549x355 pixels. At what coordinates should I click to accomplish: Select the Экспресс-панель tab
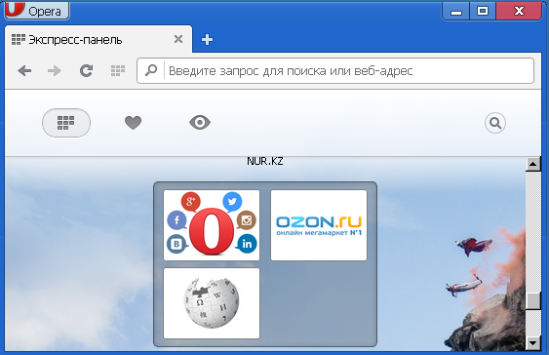pyautogui.click(x=98, y=39)
